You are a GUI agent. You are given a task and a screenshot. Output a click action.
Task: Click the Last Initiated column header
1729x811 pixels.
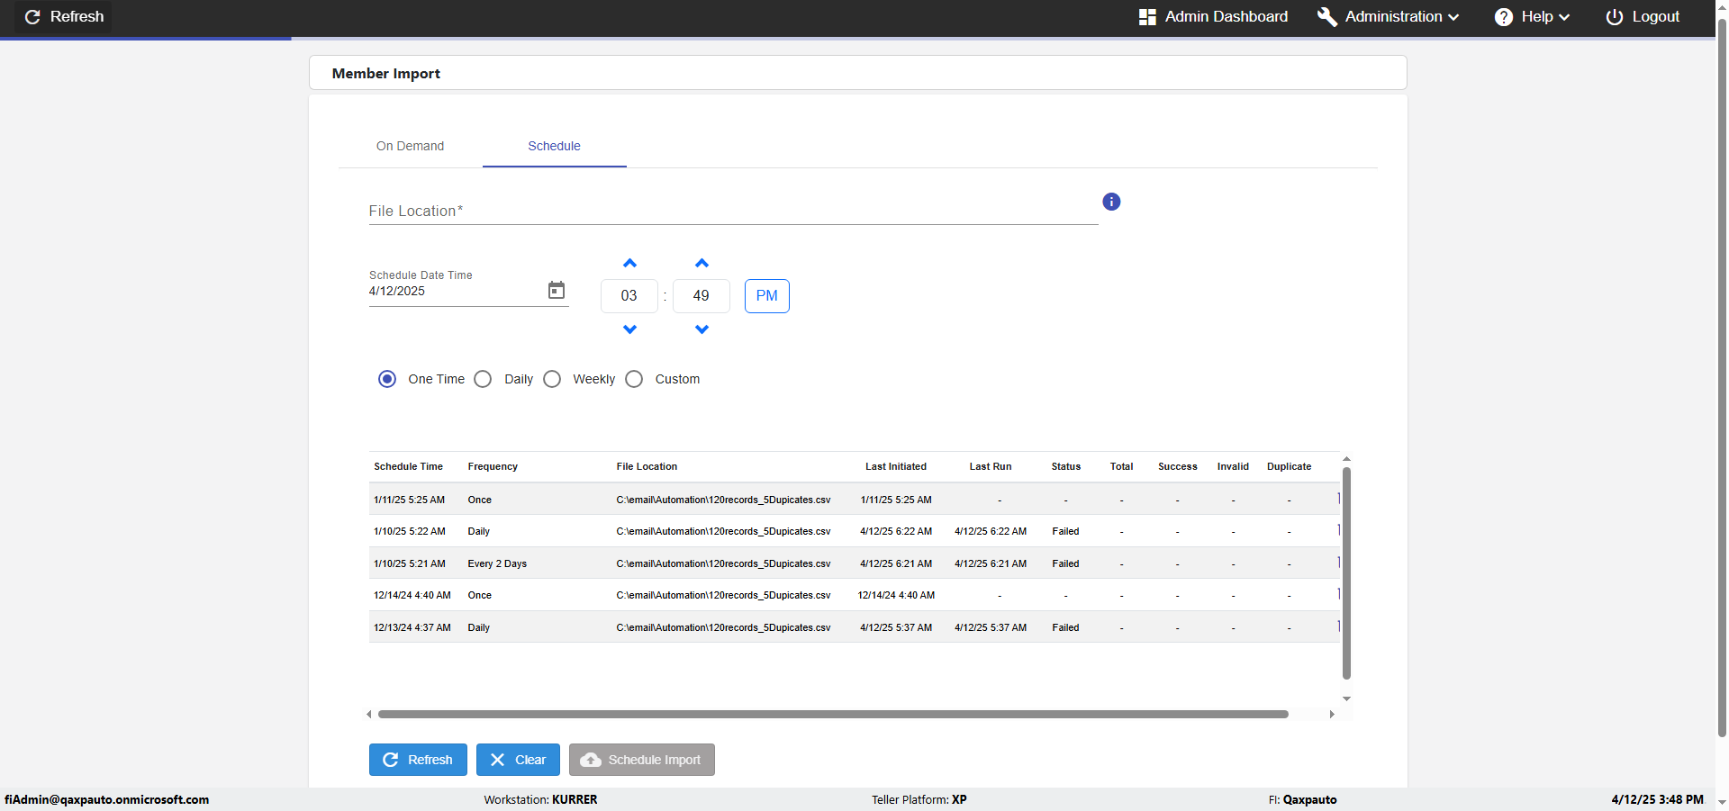(x=896, y=466)
